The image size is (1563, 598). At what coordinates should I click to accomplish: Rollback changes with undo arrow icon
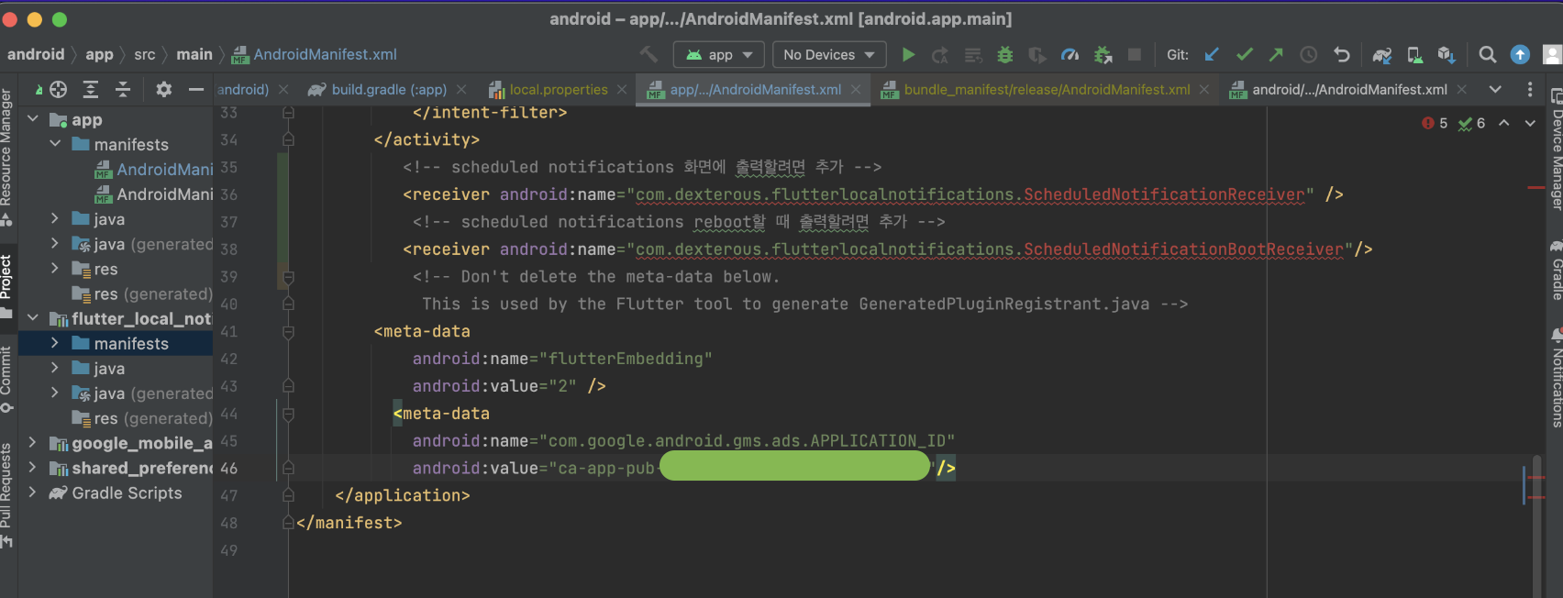[x=1341, y=55]
